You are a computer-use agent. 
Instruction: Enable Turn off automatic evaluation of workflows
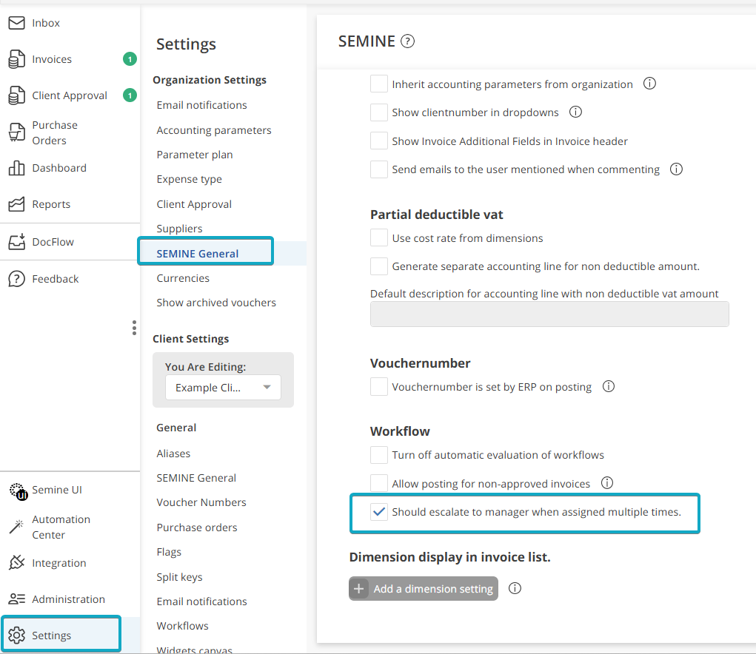(x=379, y=455)
